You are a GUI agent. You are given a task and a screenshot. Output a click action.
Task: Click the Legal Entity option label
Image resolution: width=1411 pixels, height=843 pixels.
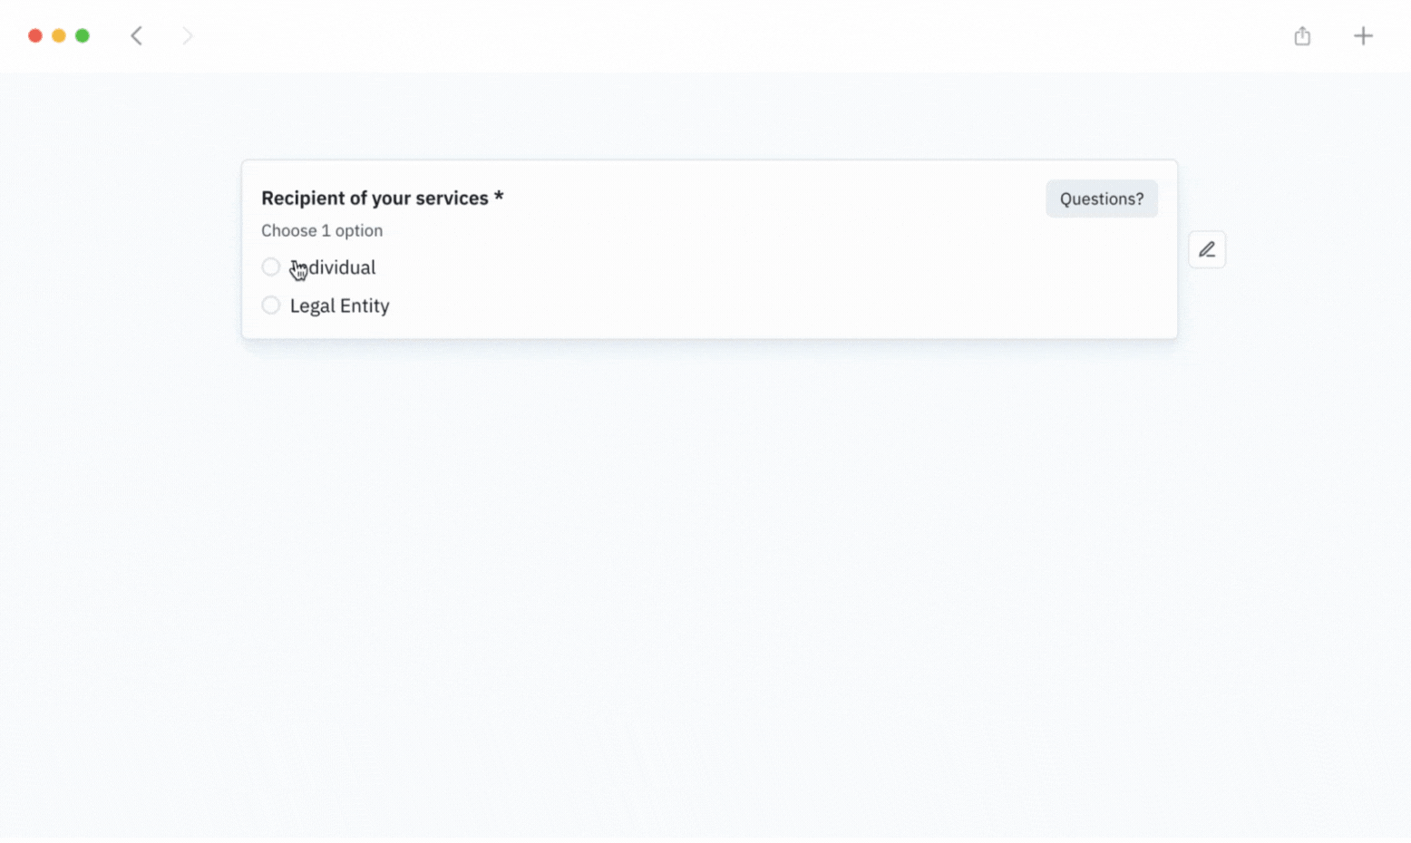tap(338, 305)
